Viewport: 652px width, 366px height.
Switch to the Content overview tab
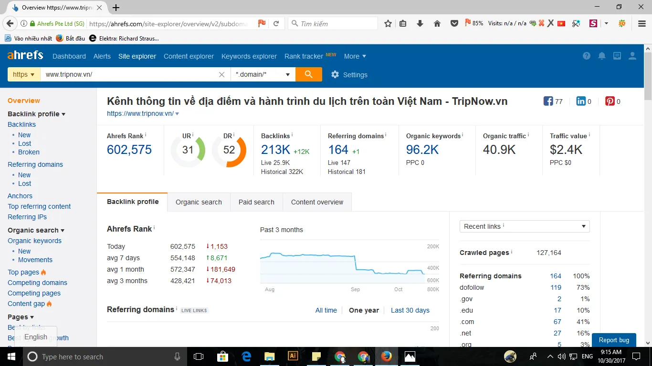[317, 202]
